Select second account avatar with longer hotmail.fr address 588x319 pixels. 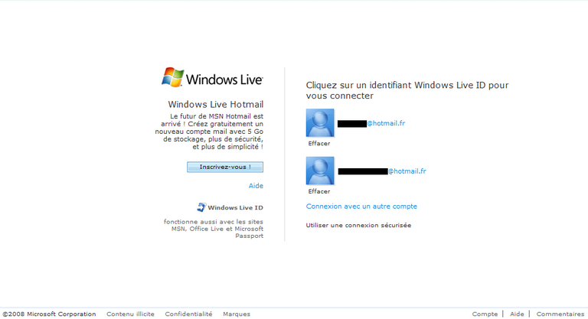click(320, 171)
